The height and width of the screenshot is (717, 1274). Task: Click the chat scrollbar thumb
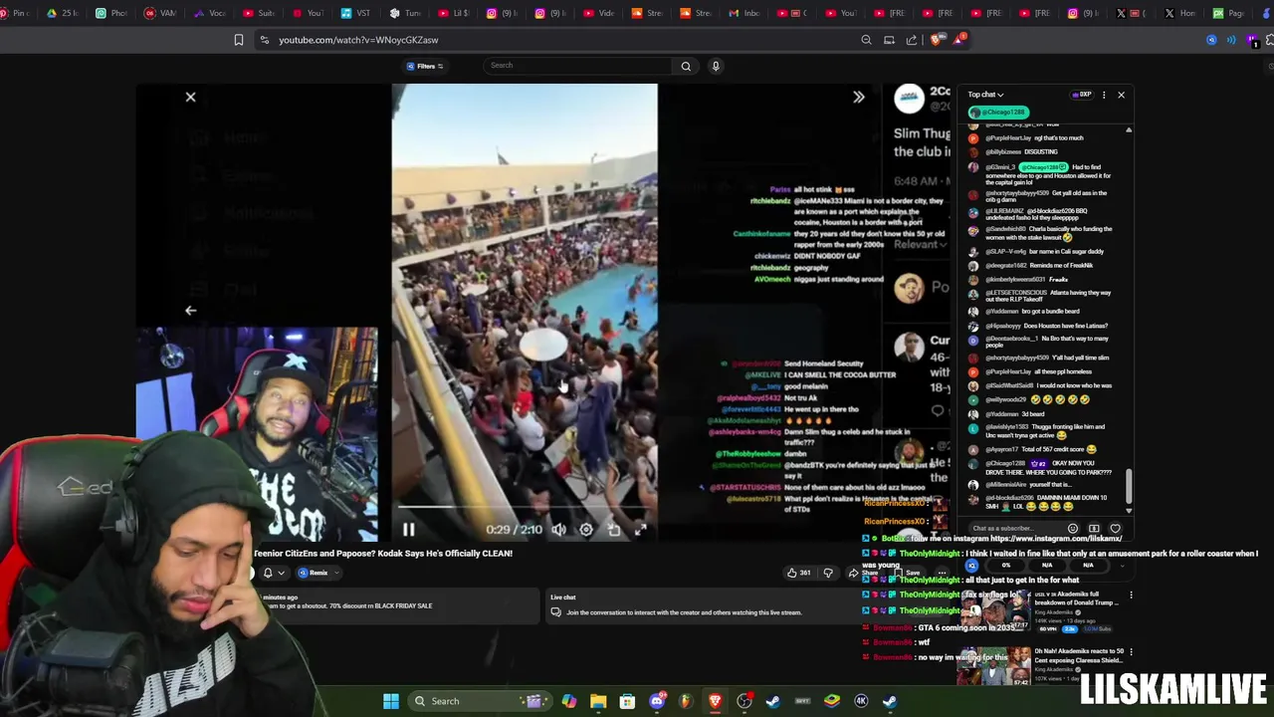click(x=1129, y=486)
